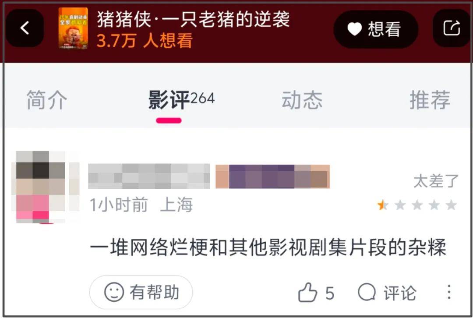Screen dimensions: 473x318
Task: Tap the 评论 comment label
Action: pos(400,293)
